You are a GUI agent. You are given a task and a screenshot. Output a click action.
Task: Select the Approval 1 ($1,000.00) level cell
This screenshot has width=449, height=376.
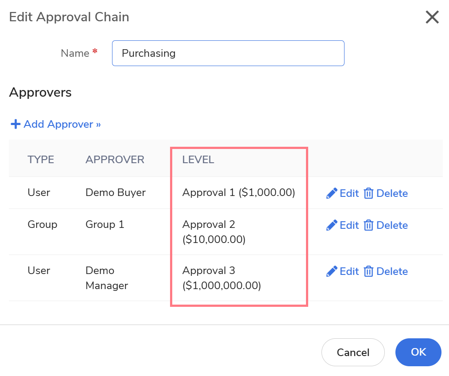tap(238, 192)
